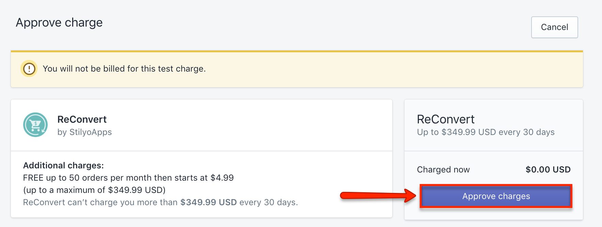Image resolution: width=602 pixels, height=227 pixels.
Task: Click the red arrow pointing to Approve charges
Action: [x=378, y=195]
